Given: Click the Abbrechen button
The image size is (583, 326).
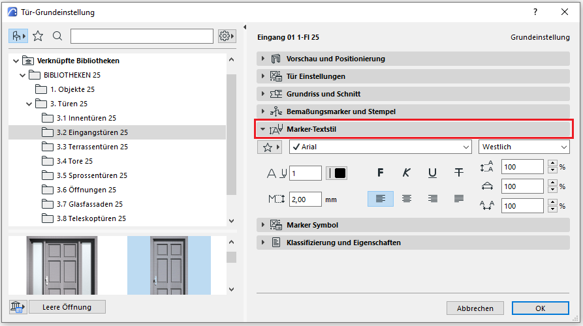Looking at the screenshot, I should tap(475, 308).
